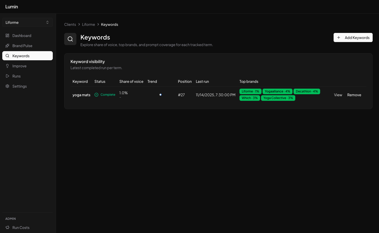Open the Liforme client selector dropdown
The image size is (379, 233).
tap(27, 23)
